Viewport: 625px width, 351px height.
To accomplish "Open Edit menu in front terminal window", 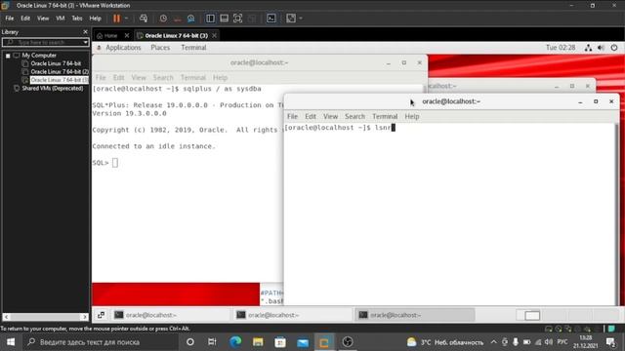I will 311,116.
